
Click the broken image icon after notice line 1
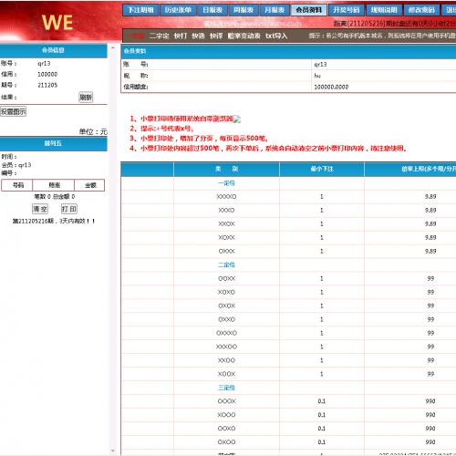(237, 119)
